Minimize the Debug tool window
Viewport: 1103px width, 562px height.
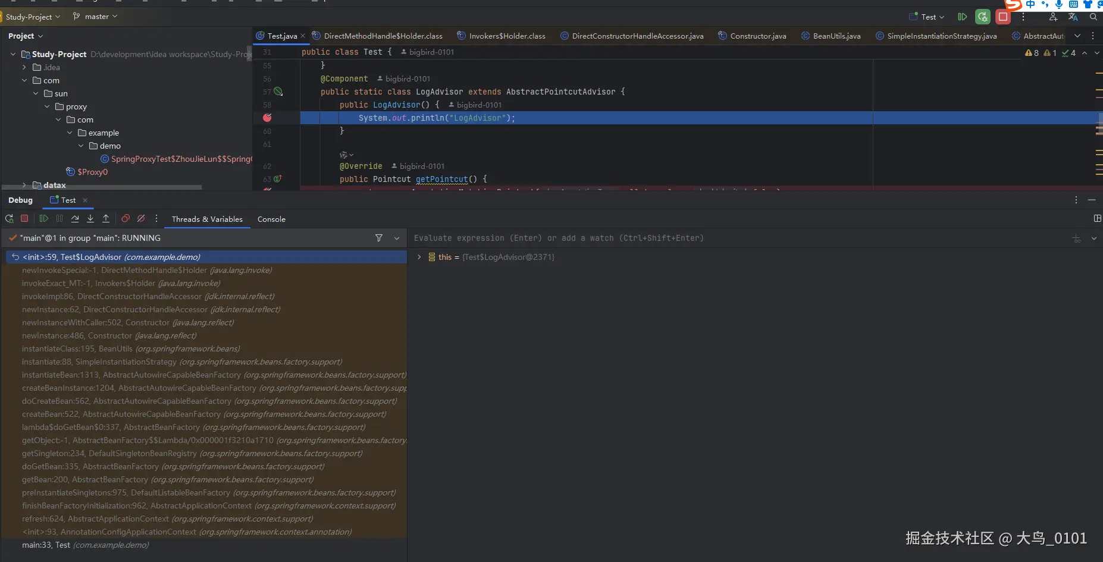click(x=1092, y=200)
